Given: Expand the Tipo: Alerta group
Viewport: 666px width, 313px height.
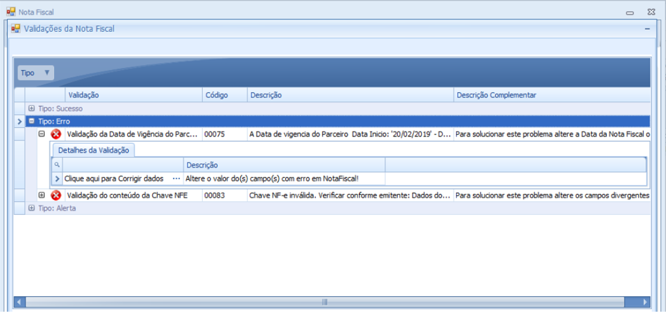Looking at the screenshot, I should 31,208.
